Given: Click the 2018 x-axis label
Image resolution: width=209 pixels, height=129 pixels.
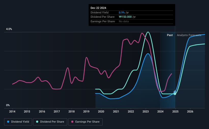Looking at the screenshot, I should pyautogui.click(x=72, y=111).
